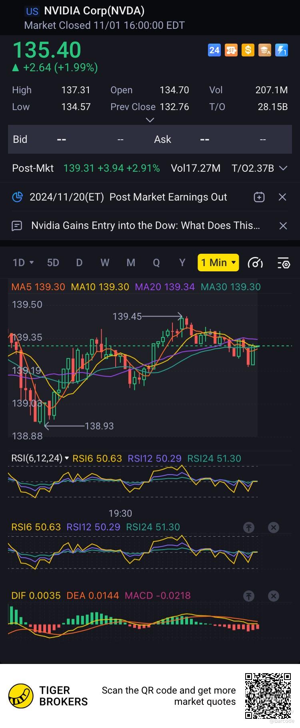This screenshot has height=728, width=300.
Task: Open Nvidia Gains Entry into the Dow article
Action: tap(146, 225)
